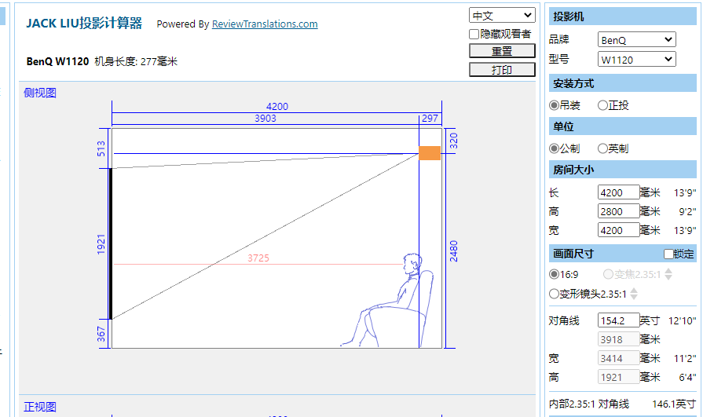The width and height of the screenshot is (725, 417).
Task: Open the ReviewTranslations.com link
Action: (265, 24)
